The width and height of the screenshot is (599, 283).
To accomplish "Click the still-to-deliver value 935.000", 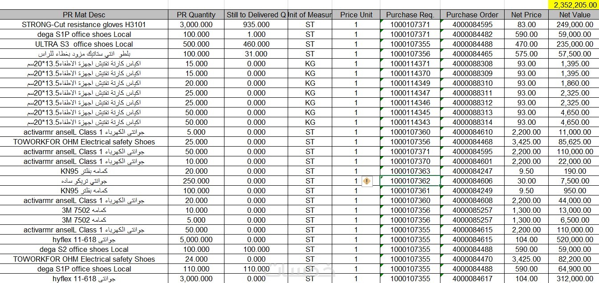I will tap(256, 24).
